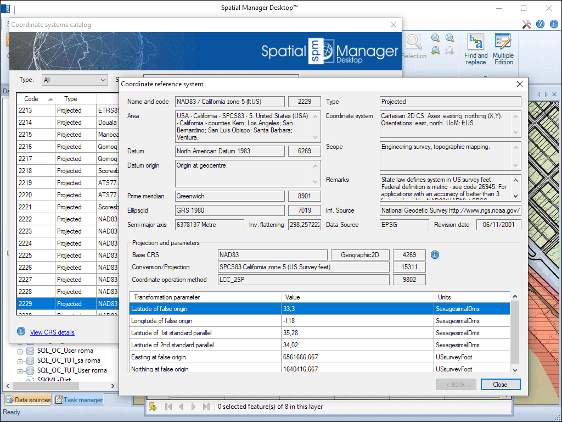Image resolution: width=562 pixels, height=422 pixels.
Task: Sort catalog by Code column
Action: [36, 99]
